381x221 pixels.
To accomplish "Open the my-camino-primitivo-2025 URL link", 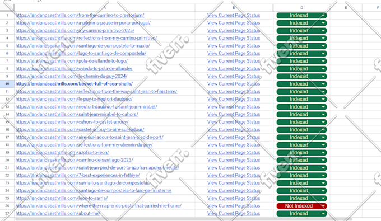I will 75,31.
